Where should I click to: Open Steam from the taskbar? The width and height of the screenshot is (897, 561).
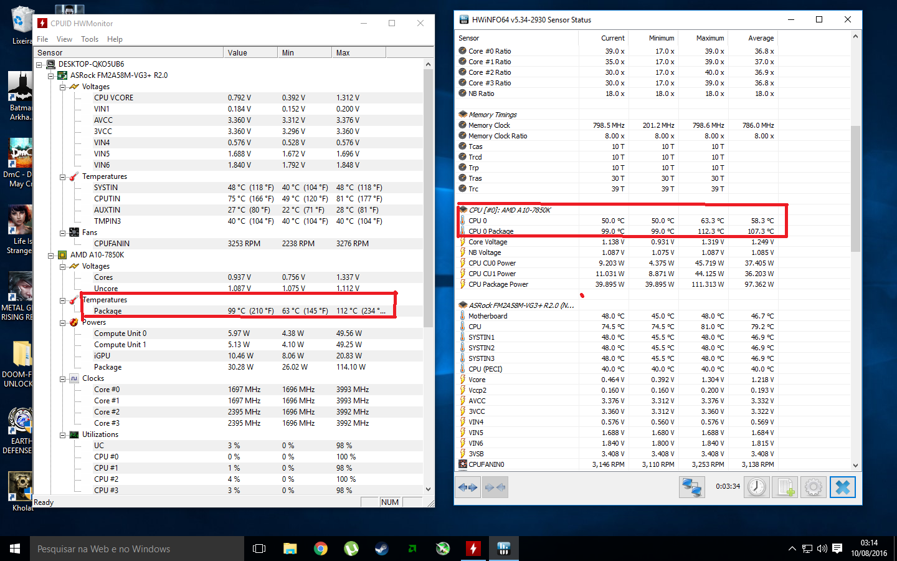click(382, 549)
